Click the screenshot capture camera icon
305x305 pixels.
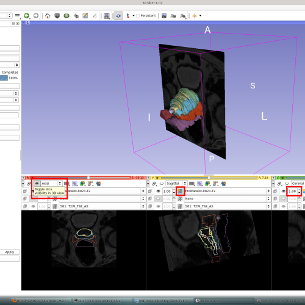click(x=164, y=16)
